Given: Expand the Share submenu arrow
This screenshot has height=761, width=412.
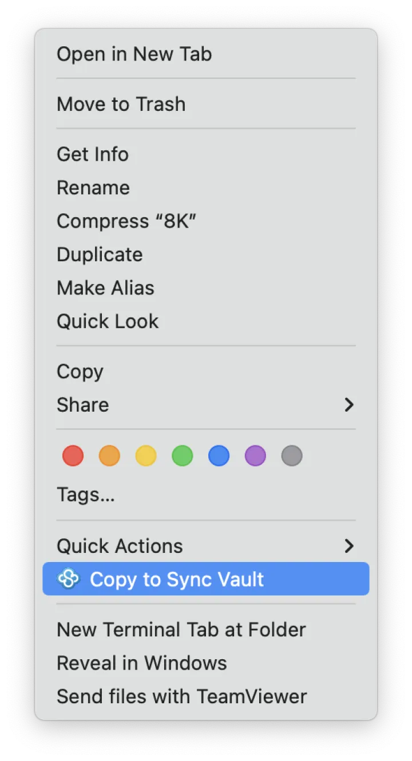Looking at the screenshot, I should [349, 405].
